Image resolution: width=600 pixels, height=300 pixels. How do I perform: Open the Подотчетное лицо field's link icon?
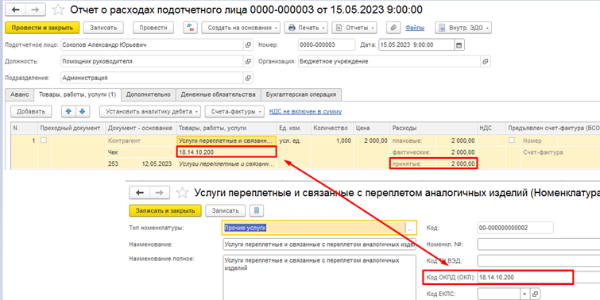248,45
